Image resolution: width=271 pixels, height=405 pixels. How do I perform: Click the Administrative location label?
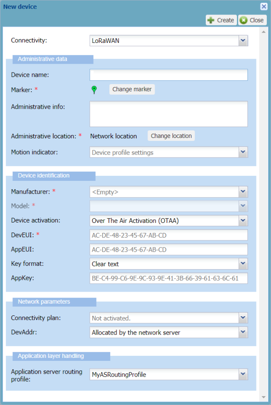click(44, 136)
